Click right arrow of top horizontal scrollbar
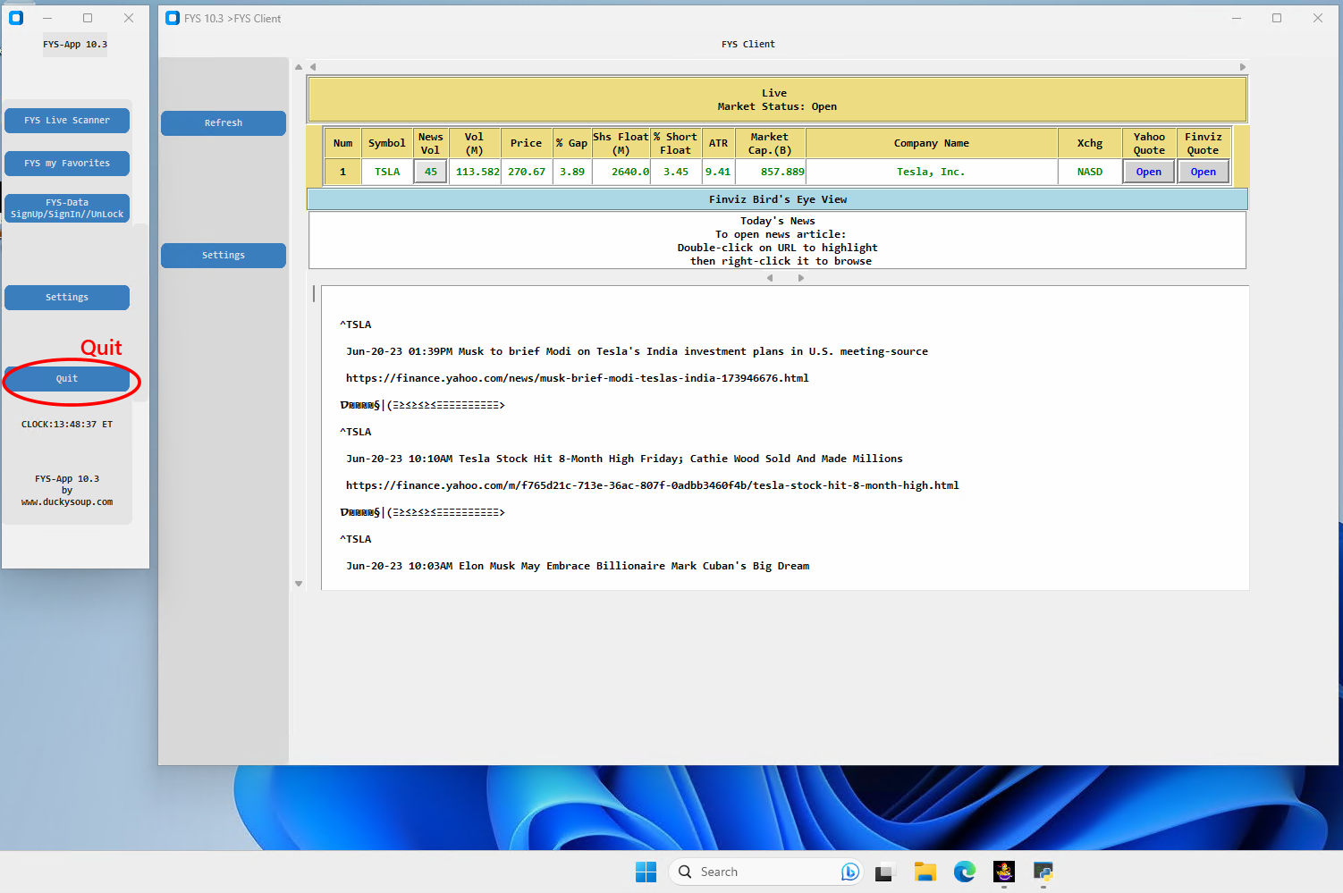The height and width of the screenshot is (893, 1343). pyautogui.click(x=1242, y=67)
